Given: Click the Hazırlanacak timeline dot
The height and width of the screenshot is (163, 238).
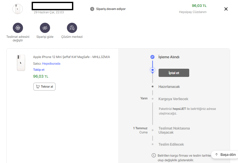Looking at the screenshot, I should coord(152,86).
